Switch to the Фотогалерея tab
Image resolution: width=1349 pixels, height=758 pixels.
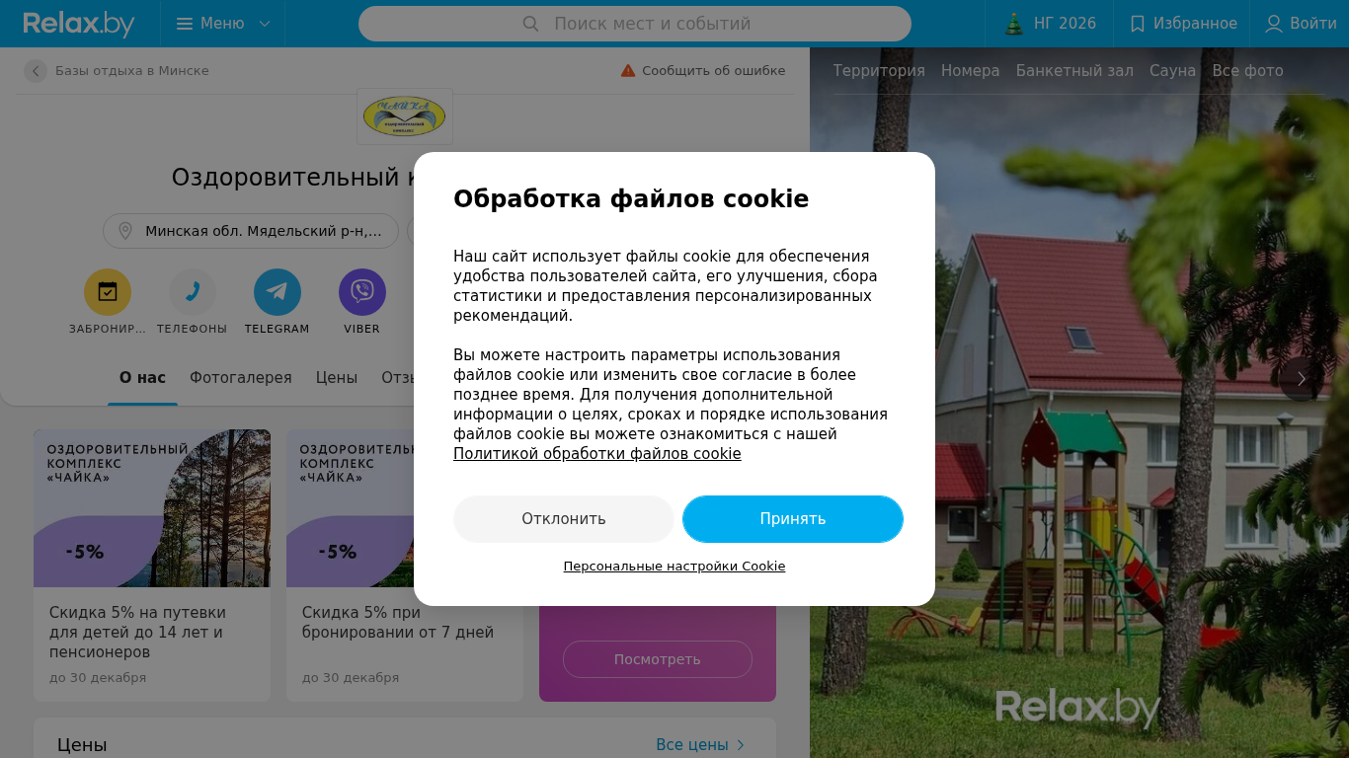241,378
